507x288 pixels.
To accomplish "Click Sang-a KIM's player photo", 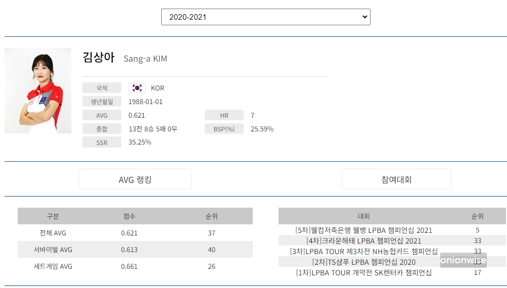I will (38, 90).
